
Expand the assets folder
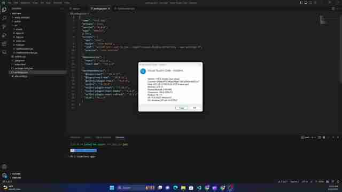pyautogui.click(x=19, y=29)
